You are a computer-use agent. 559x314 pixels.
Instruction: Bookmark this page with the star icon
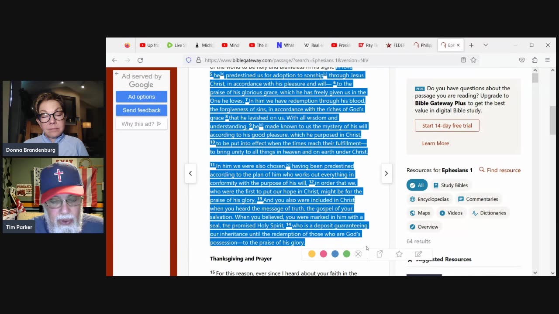click(473, 60)
